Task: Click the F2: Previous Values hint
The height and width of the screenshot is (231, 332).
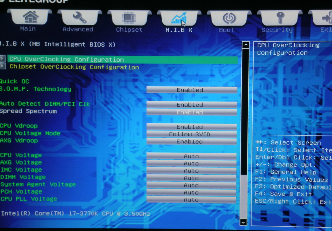Action: 292,180
